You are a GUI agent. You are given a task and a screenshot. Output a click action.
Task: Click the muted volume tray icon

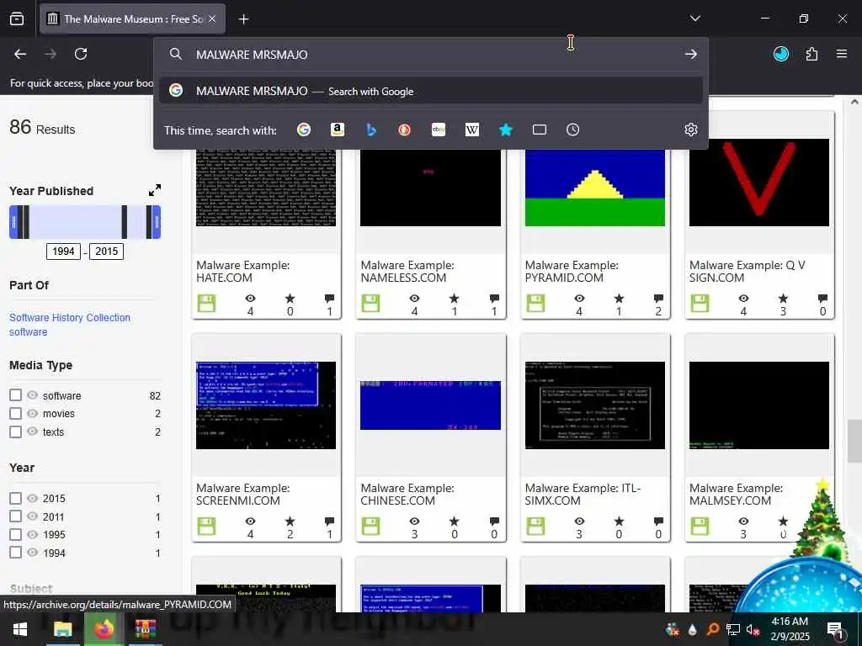[x=753, y=629]
